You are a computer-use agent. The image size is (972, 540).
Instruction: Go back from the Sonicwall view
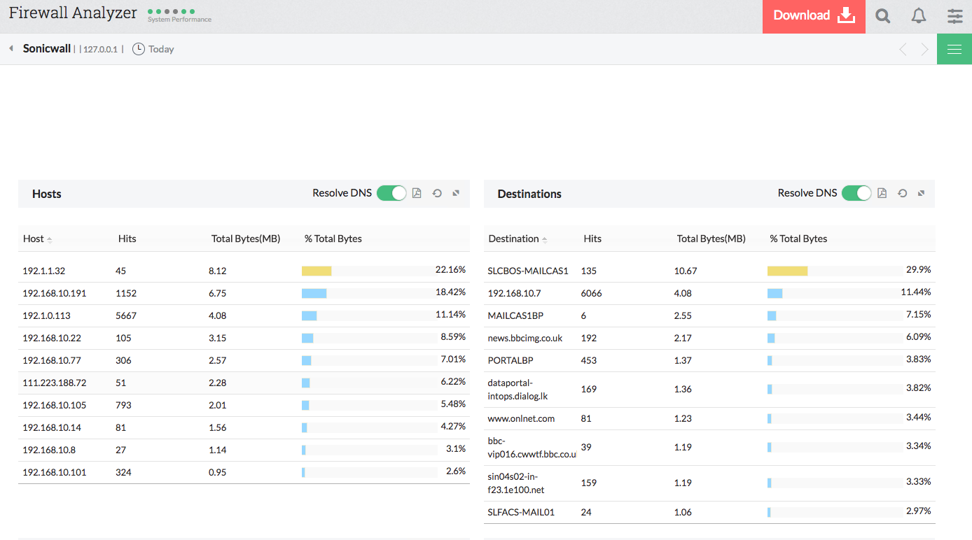tap(10, 49)
